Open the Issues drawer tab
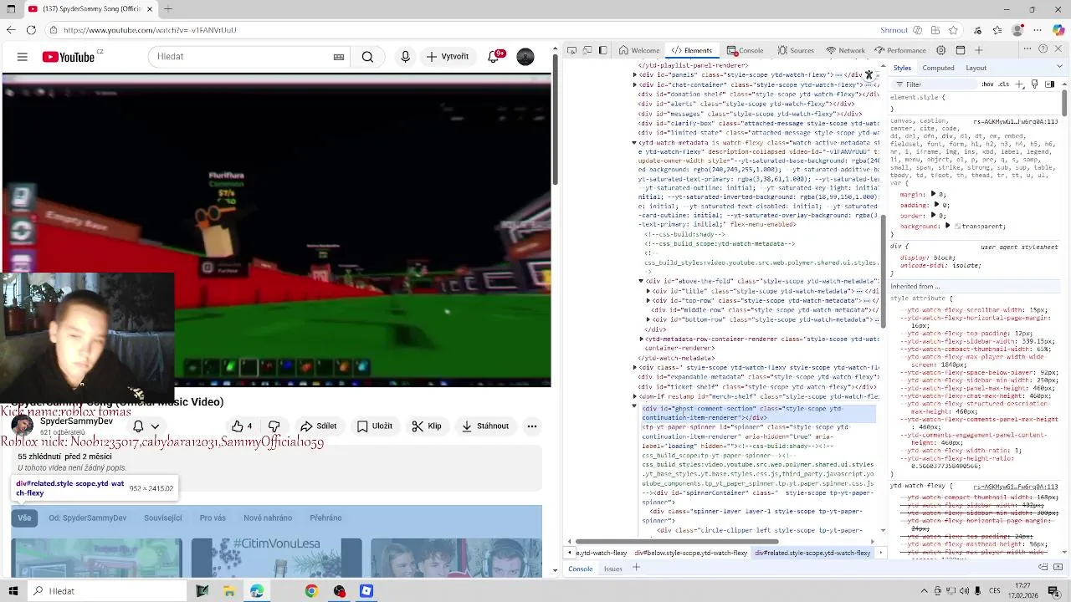The image size is (1071, 602). pos(613,569)
